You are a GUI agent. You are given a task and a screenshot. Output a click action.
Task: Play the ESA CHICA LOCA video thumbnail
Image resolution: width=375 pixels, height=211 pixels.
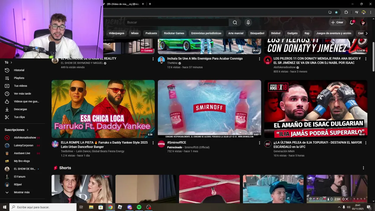coord(103,109)
